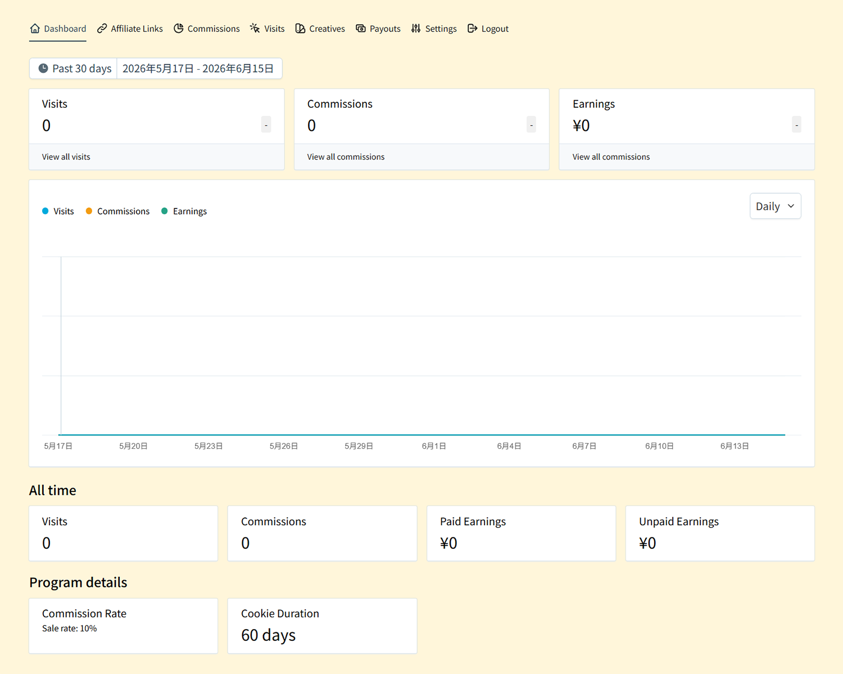Image resolution: width=843 pixels, height=674 pixels.
Task: Open Settings from the top navigation
Action: 434,29
